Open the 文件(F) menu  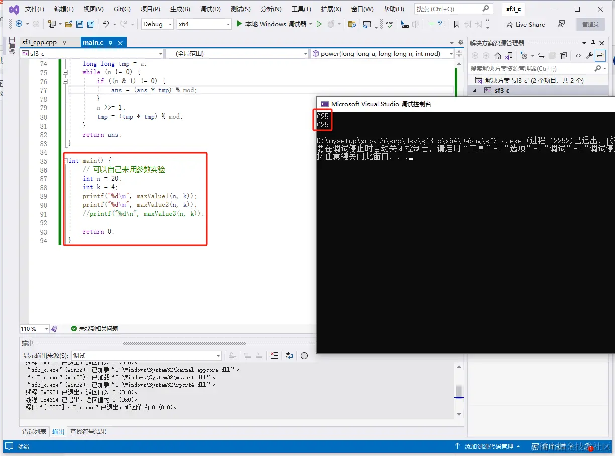(x=35, y=9)
